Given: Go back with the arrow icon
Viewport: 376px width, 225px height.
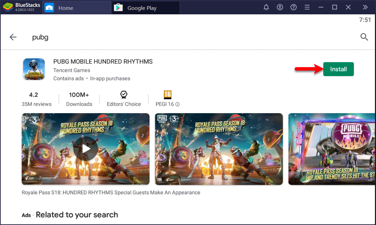Looking at the screenshot, I should 13,37.
